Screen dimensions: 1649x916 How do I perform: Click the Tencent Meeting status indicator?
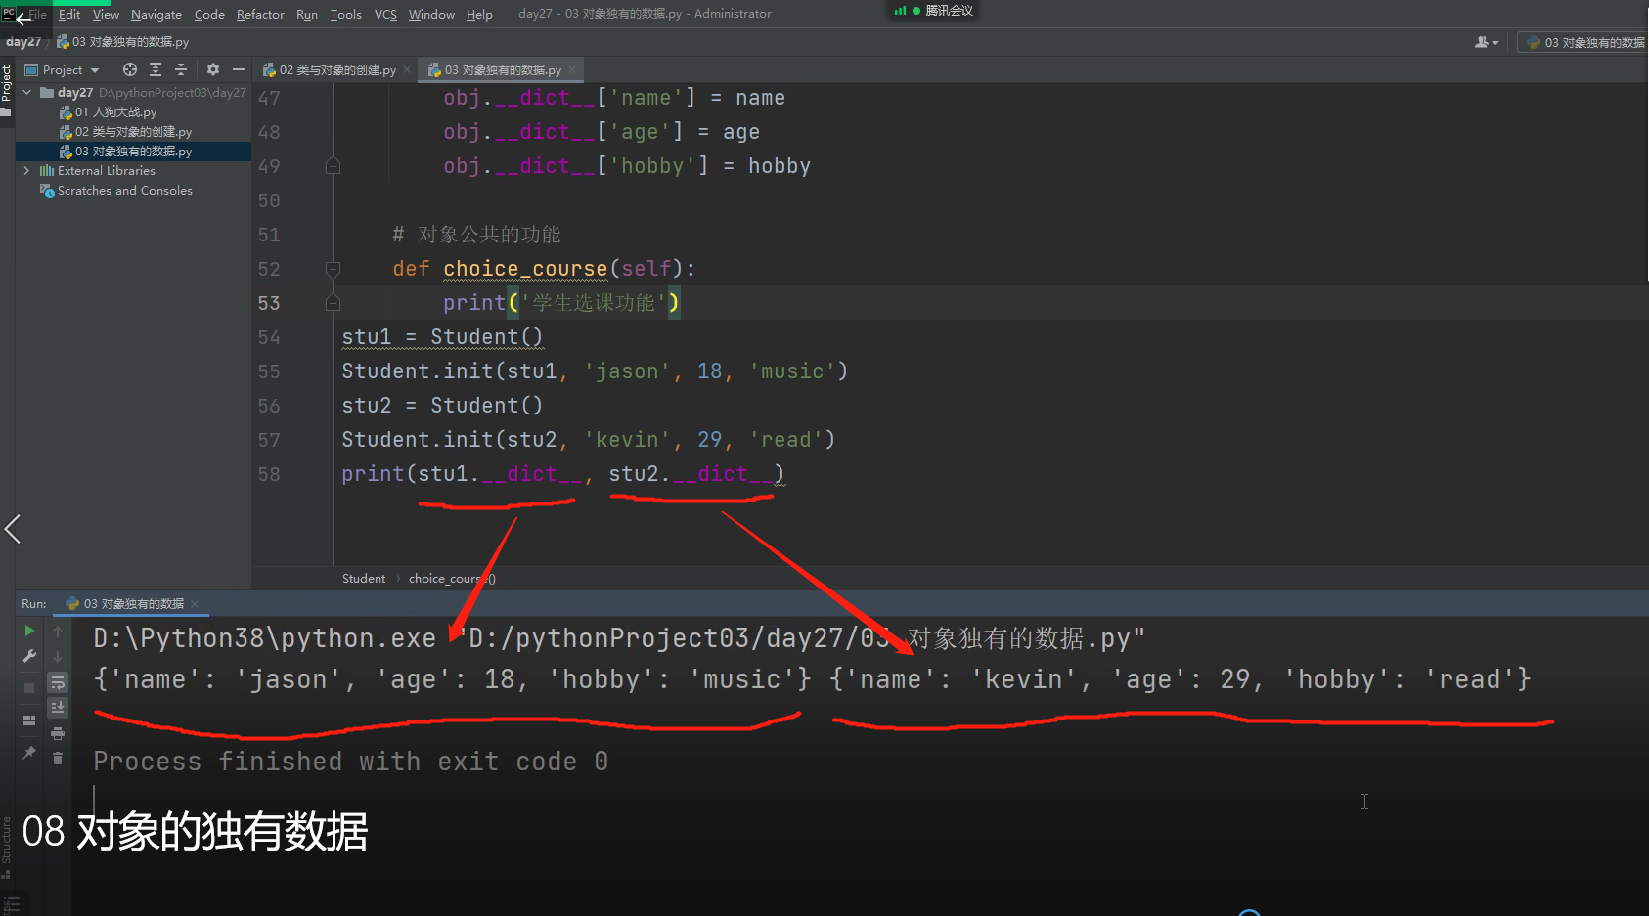click(933, 11)
